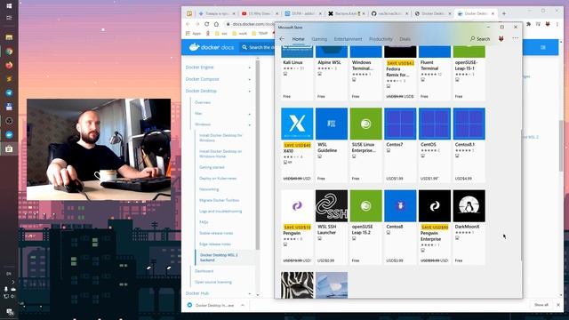
Task: Switch to Store Entertainment tab
Action: click(x=348, y=39)
